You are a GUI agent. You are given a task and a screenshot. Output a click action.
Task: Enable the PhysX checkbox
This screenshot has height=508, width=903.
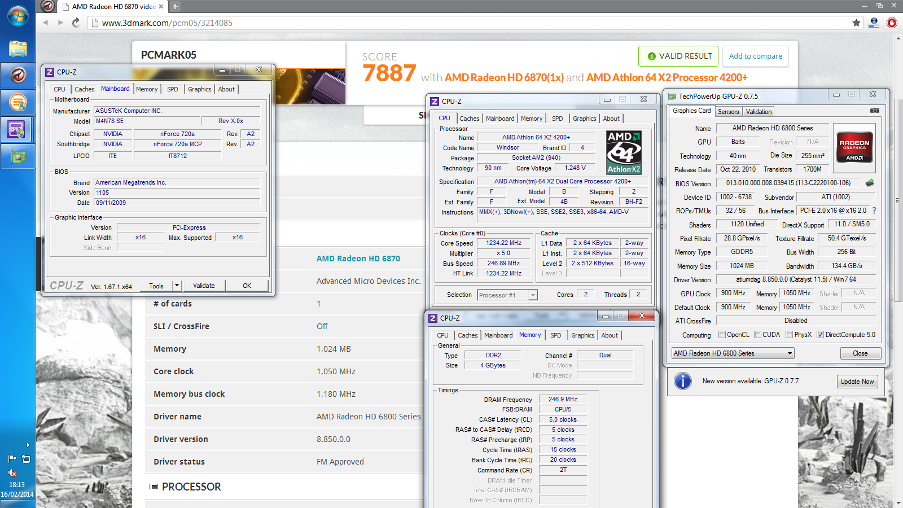coord(789,335)
